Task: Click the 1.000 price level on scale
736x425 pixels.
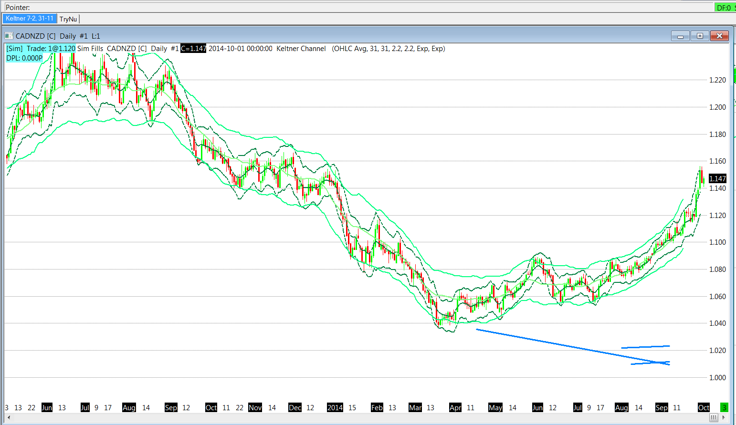Action: coord(717,378)
